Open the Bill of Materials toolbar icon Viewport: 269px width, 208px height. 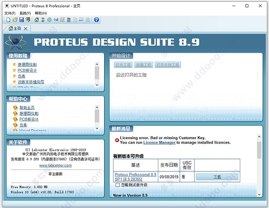(75, 20)
